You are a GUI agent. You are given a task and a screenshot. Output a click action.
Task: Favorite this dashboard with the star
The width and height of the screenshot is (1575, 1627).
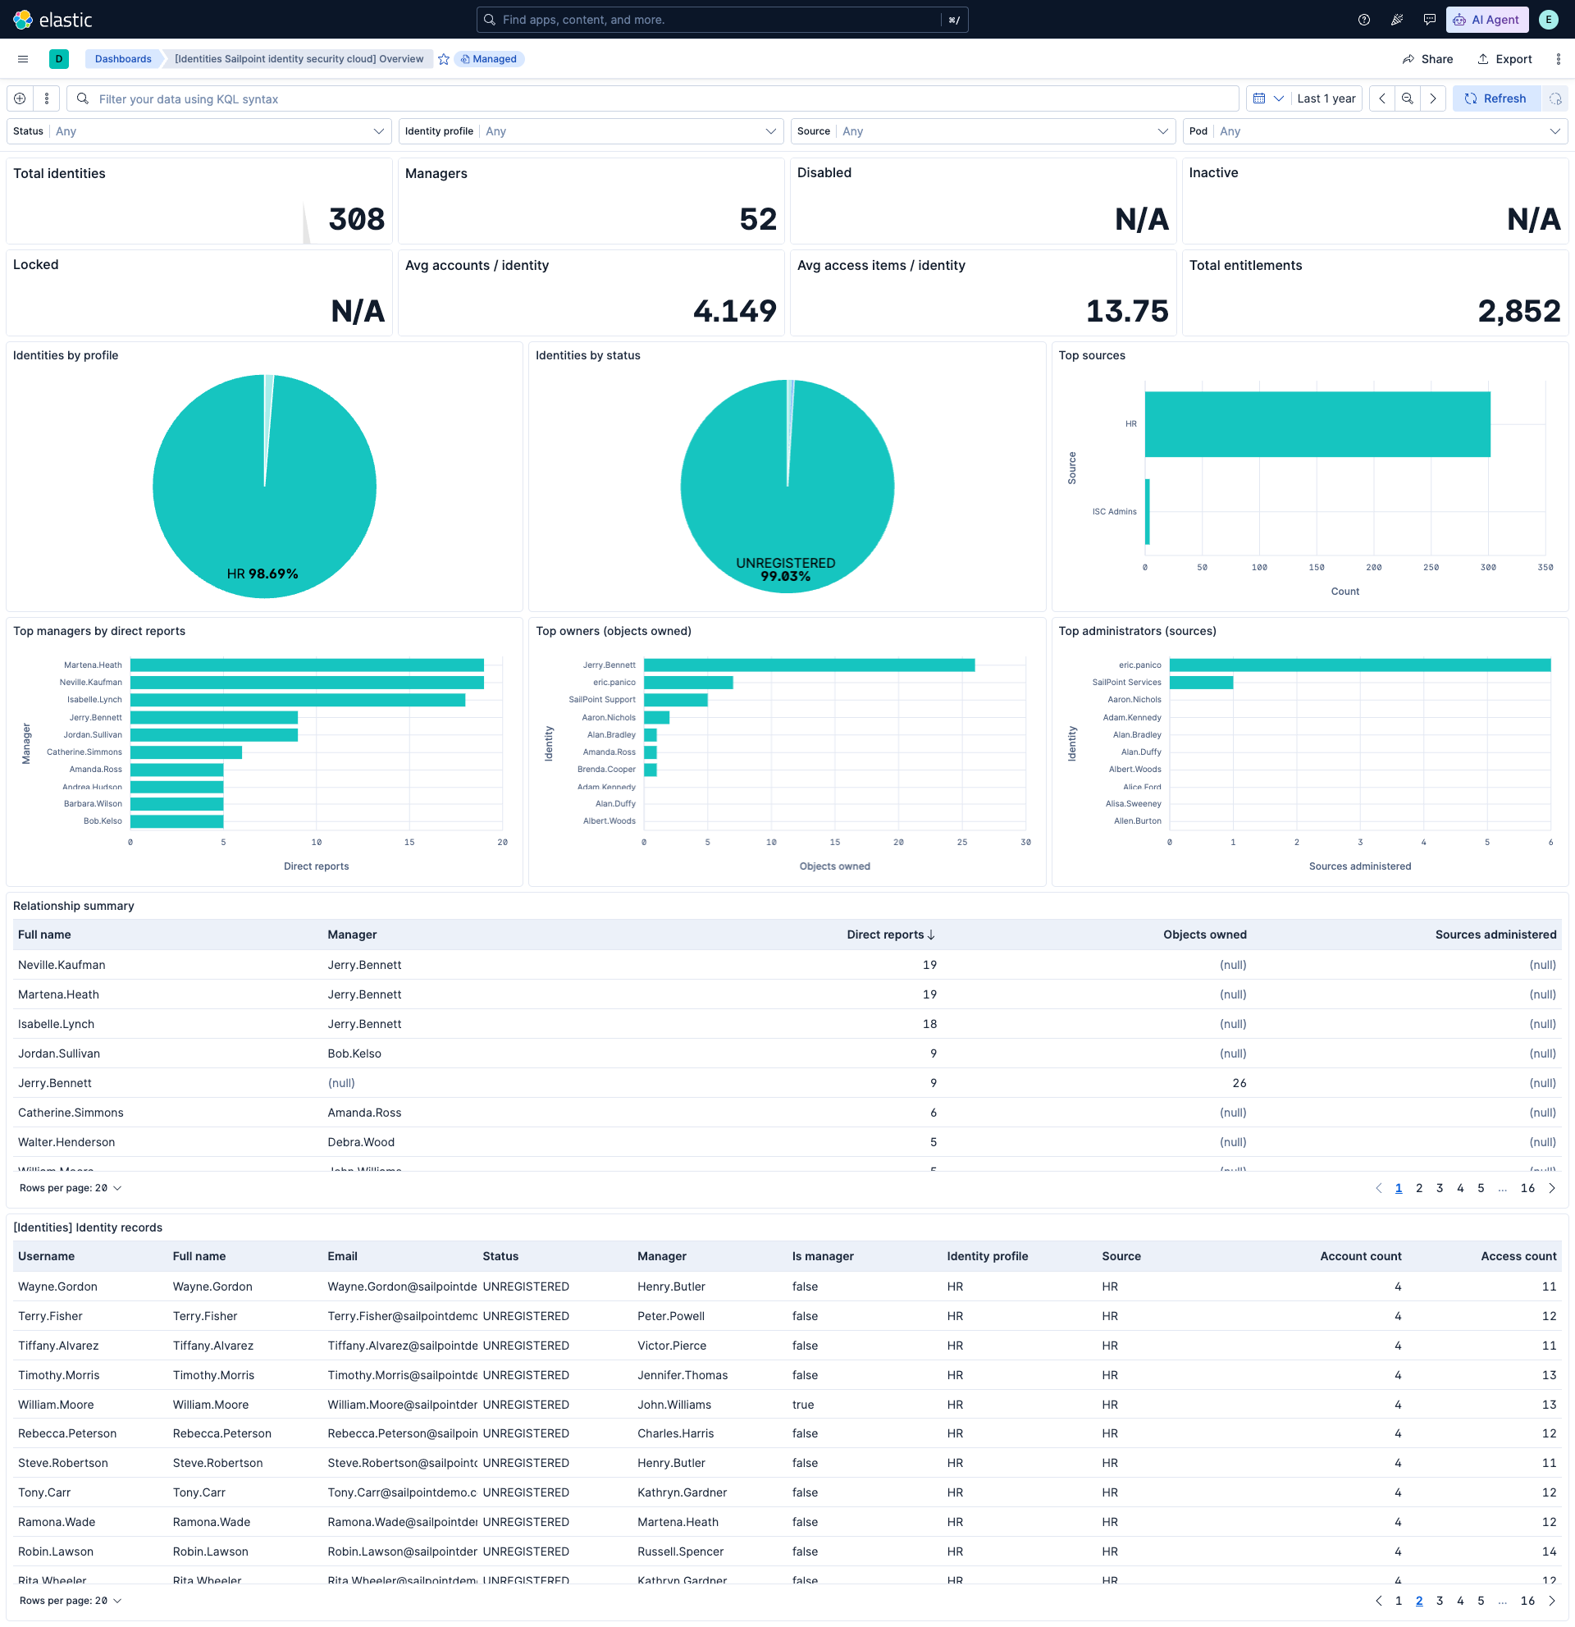[x=444, y=59]
